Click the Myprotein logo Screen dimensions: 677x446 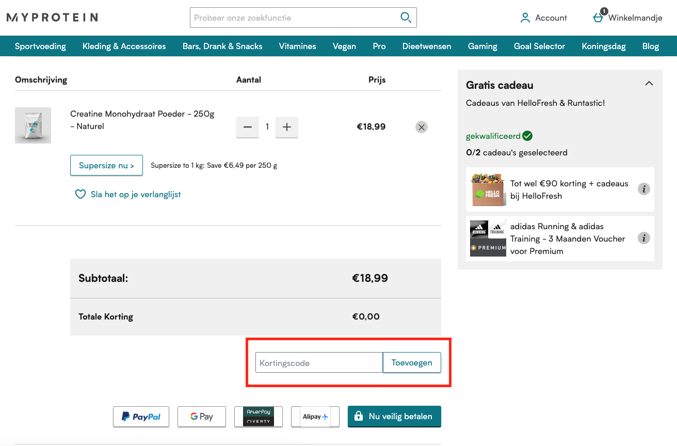pyautogui.click(x=52, y=18)
